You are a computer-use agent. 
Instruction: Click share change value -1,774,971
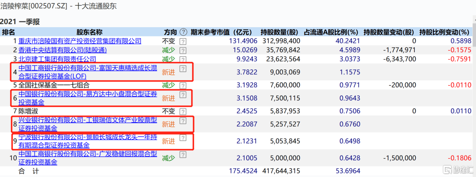[x=399, y=50]
